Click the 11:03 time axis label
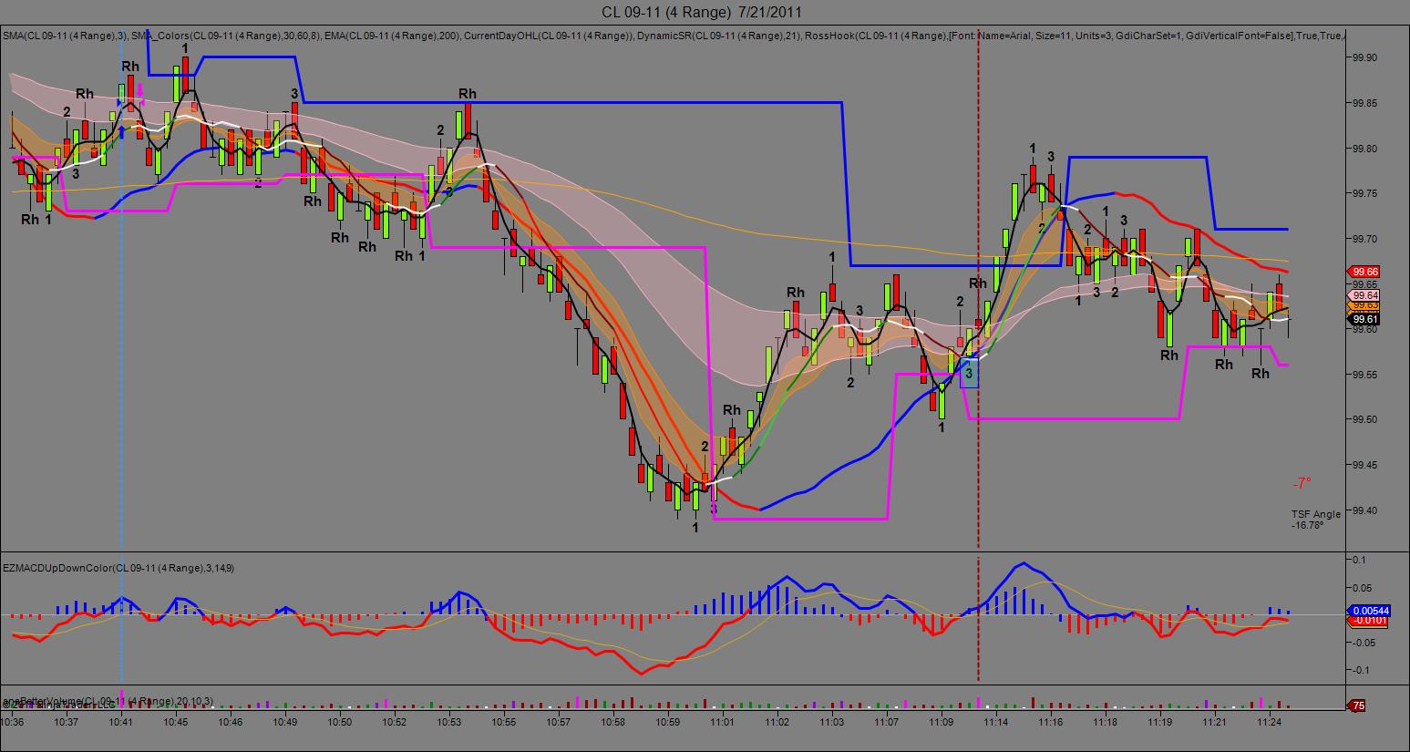The height and width of the screenshot is (752, 1410). pos(832,722)
